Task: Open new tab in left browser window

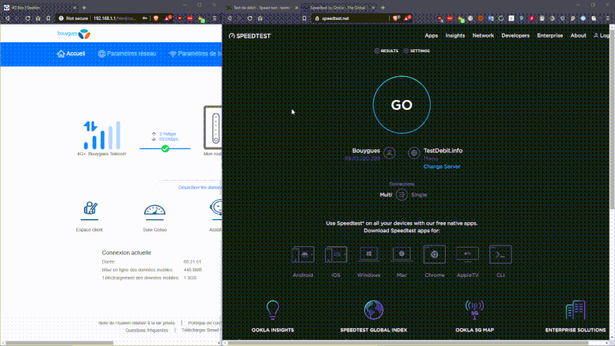Action: point(84,8)
